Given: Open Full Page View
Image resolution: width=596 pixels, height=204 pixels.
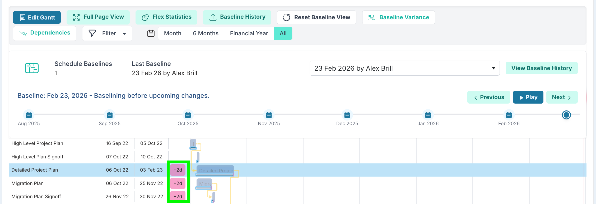Looking at the screenshot, I should point(98,17).
